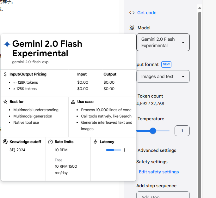This screenshot has width=216, height=198.
Task: Click Multimodal understanding list item
Action: (36, 110)
